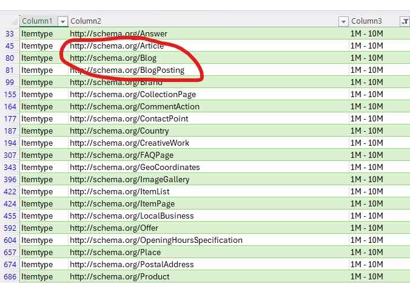The width and height of the screenshot is (410, 283).
Task: Select the Column1 header cell
Action: tap(44, 21)
